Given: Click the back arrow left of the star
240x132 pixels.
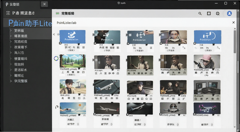Looking at the screenshot, I should (54, 34).
